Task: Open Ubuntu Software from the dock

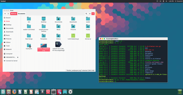Action: pos(37,92)
